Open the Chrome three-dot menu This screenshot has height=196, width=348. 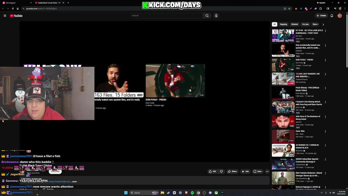345,8
